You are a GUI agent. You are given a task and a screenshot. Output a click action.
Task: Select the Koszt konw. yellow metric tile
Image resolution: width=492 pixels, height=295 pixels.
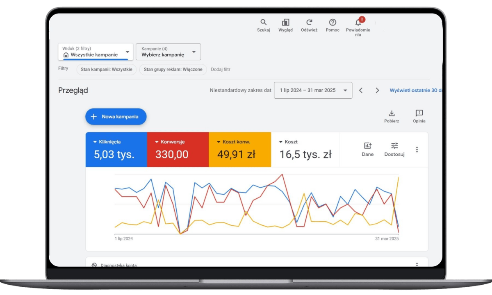click(240, 150)
